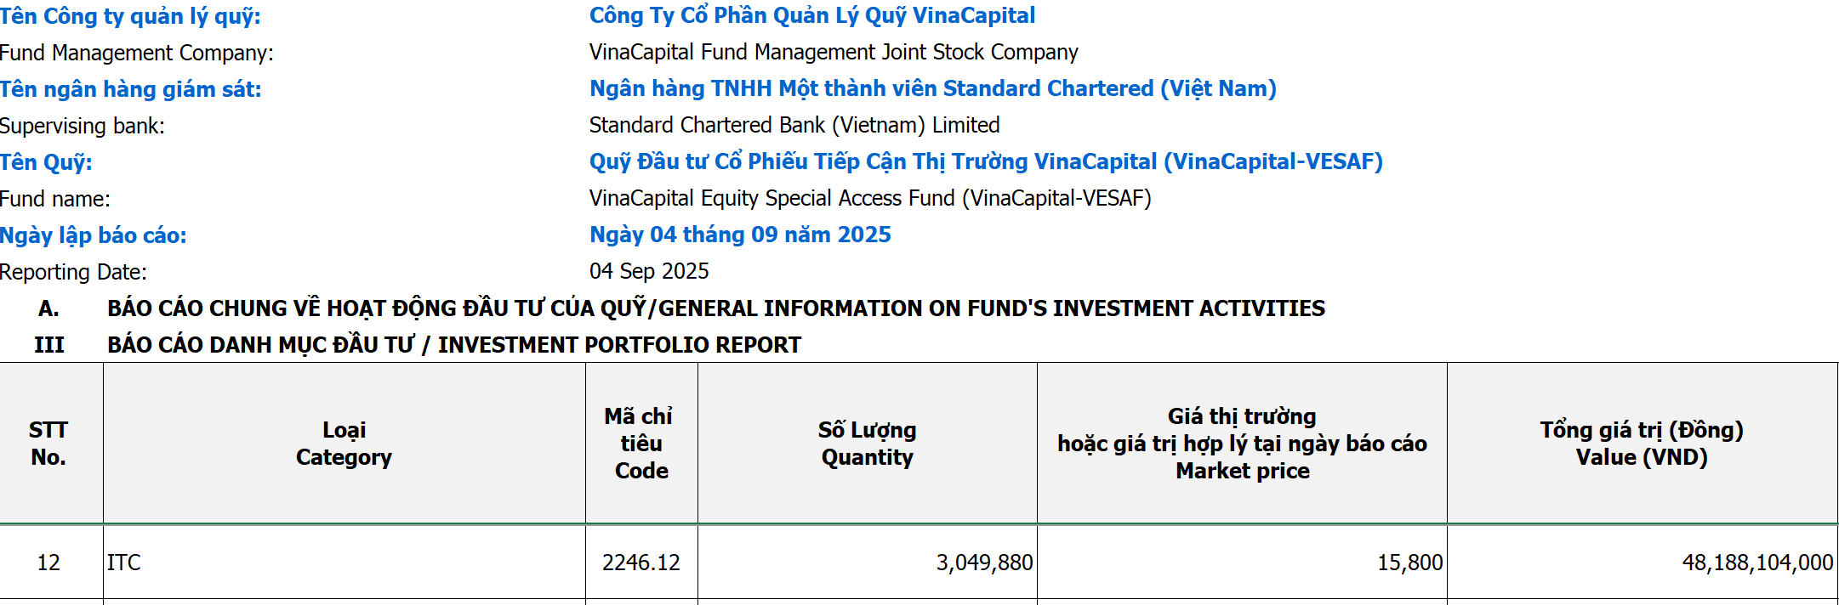Select 'VinaCapital Equity Special Access Fund' text
This screenshot has height=605, width=1839.
pos(869,198)
